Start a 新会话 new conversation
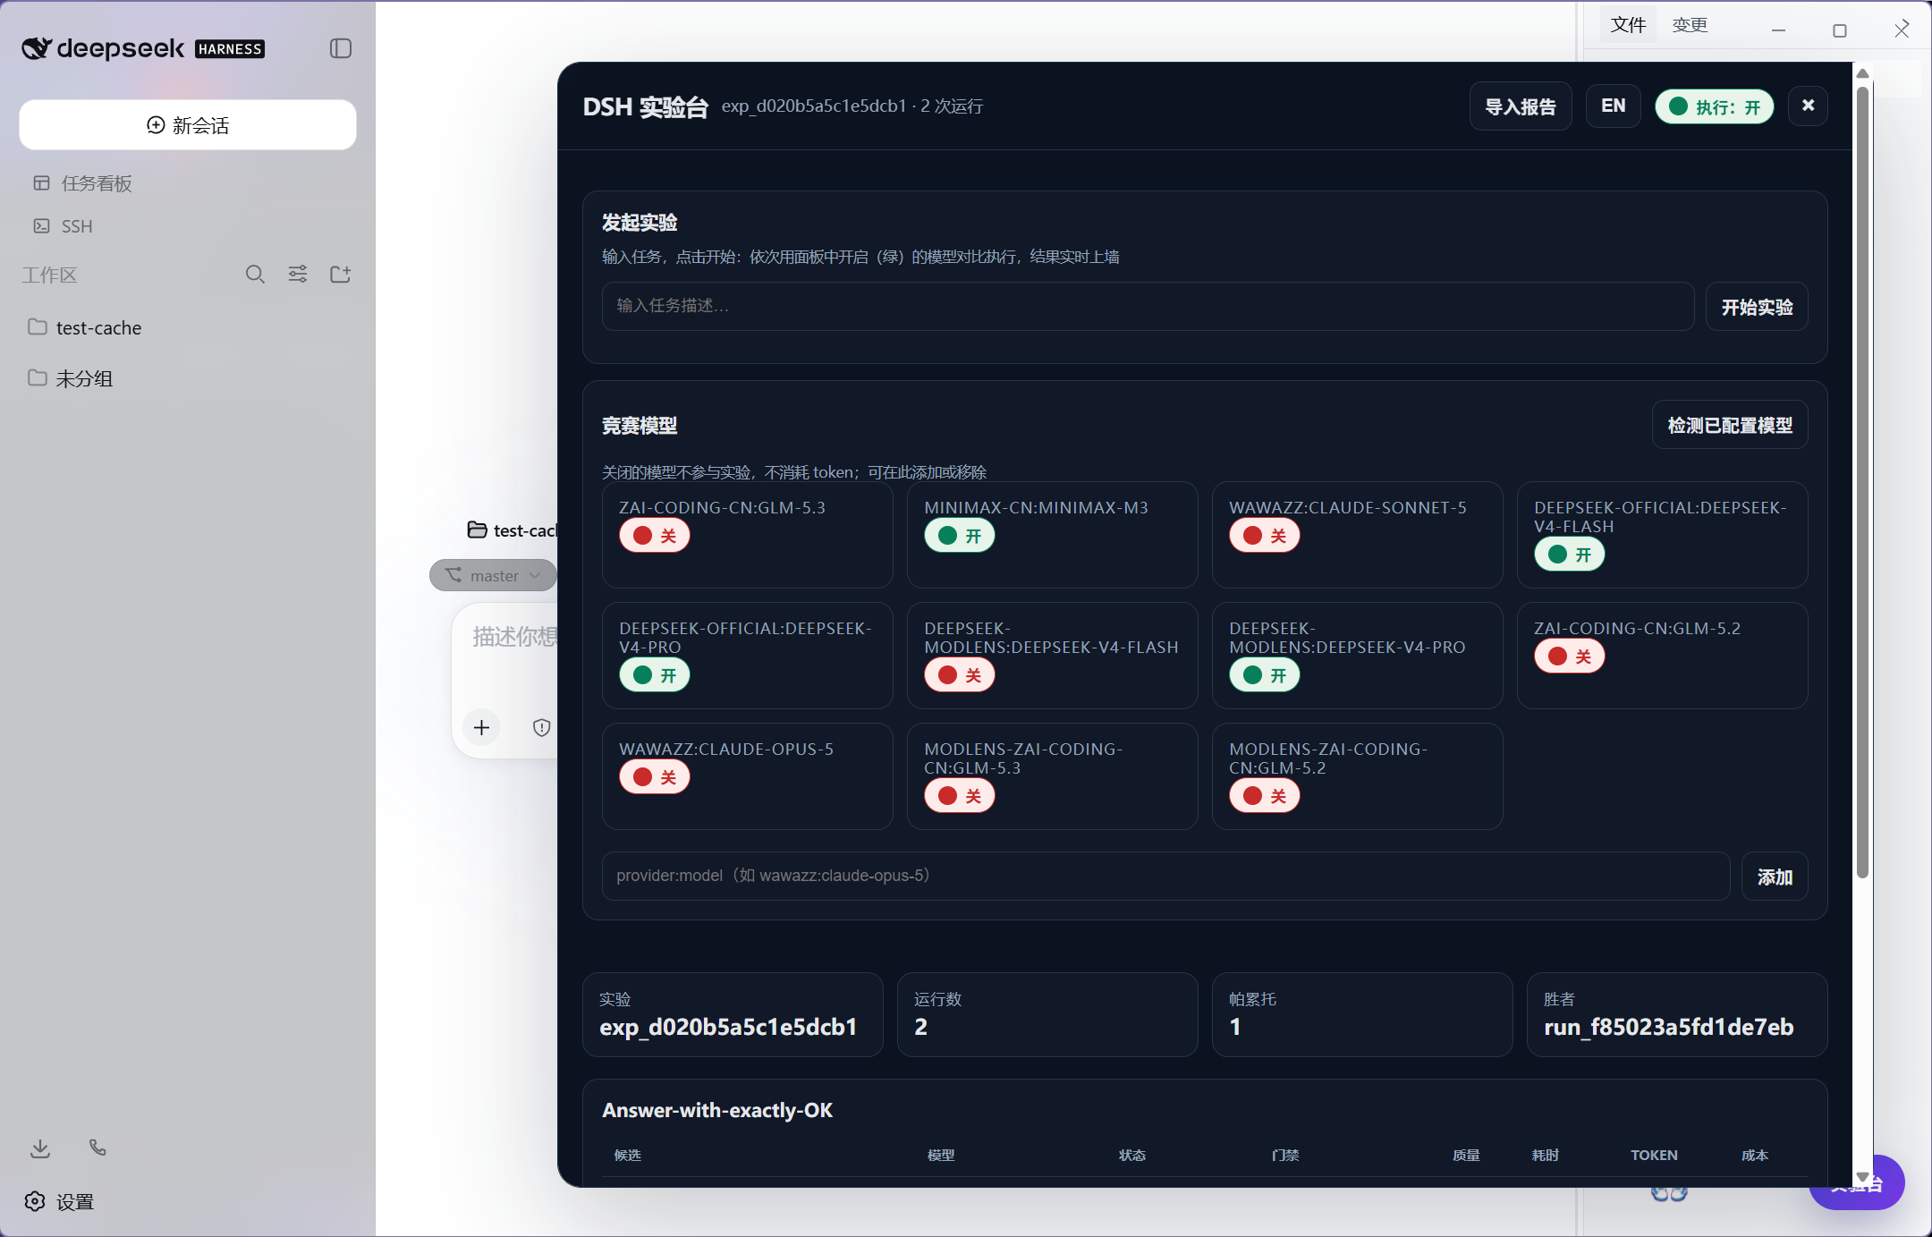Screen dimensions: 1932x1237 (x=188, y=125)
